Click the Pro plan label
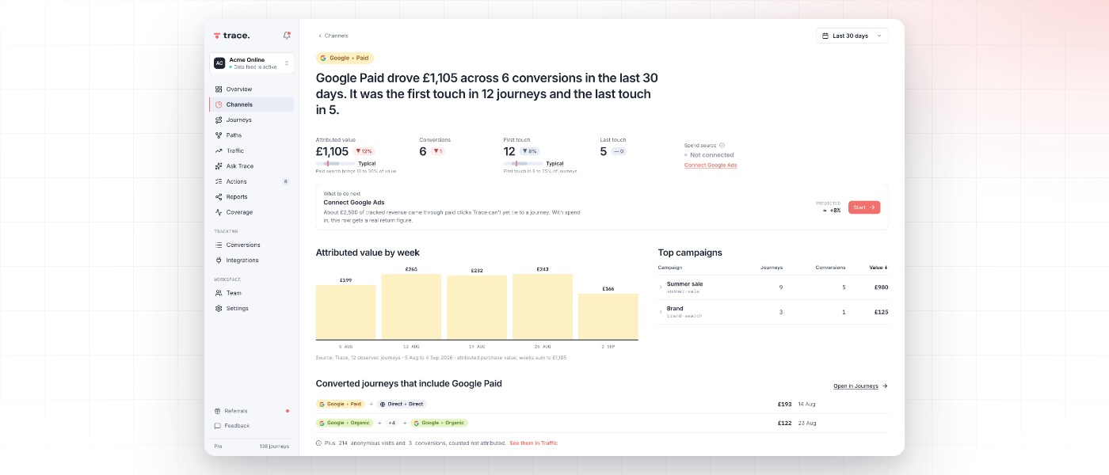This screenshot has height=475, width=1109. click(x=218, y=446)
